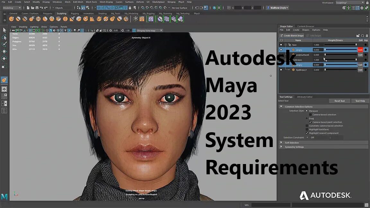This screenshot has height=208, width=370.
Task: Toggle visibility dot of EyeBrows1 target
Action: [x=281, y=70]
